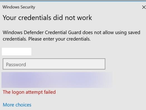Focus the Password input field
This screenshot has width=146, height=110.
(54, 64)
